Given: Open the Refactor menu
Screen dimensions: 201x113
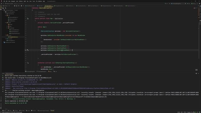Looking at the screenshot, I should point(21,1).
